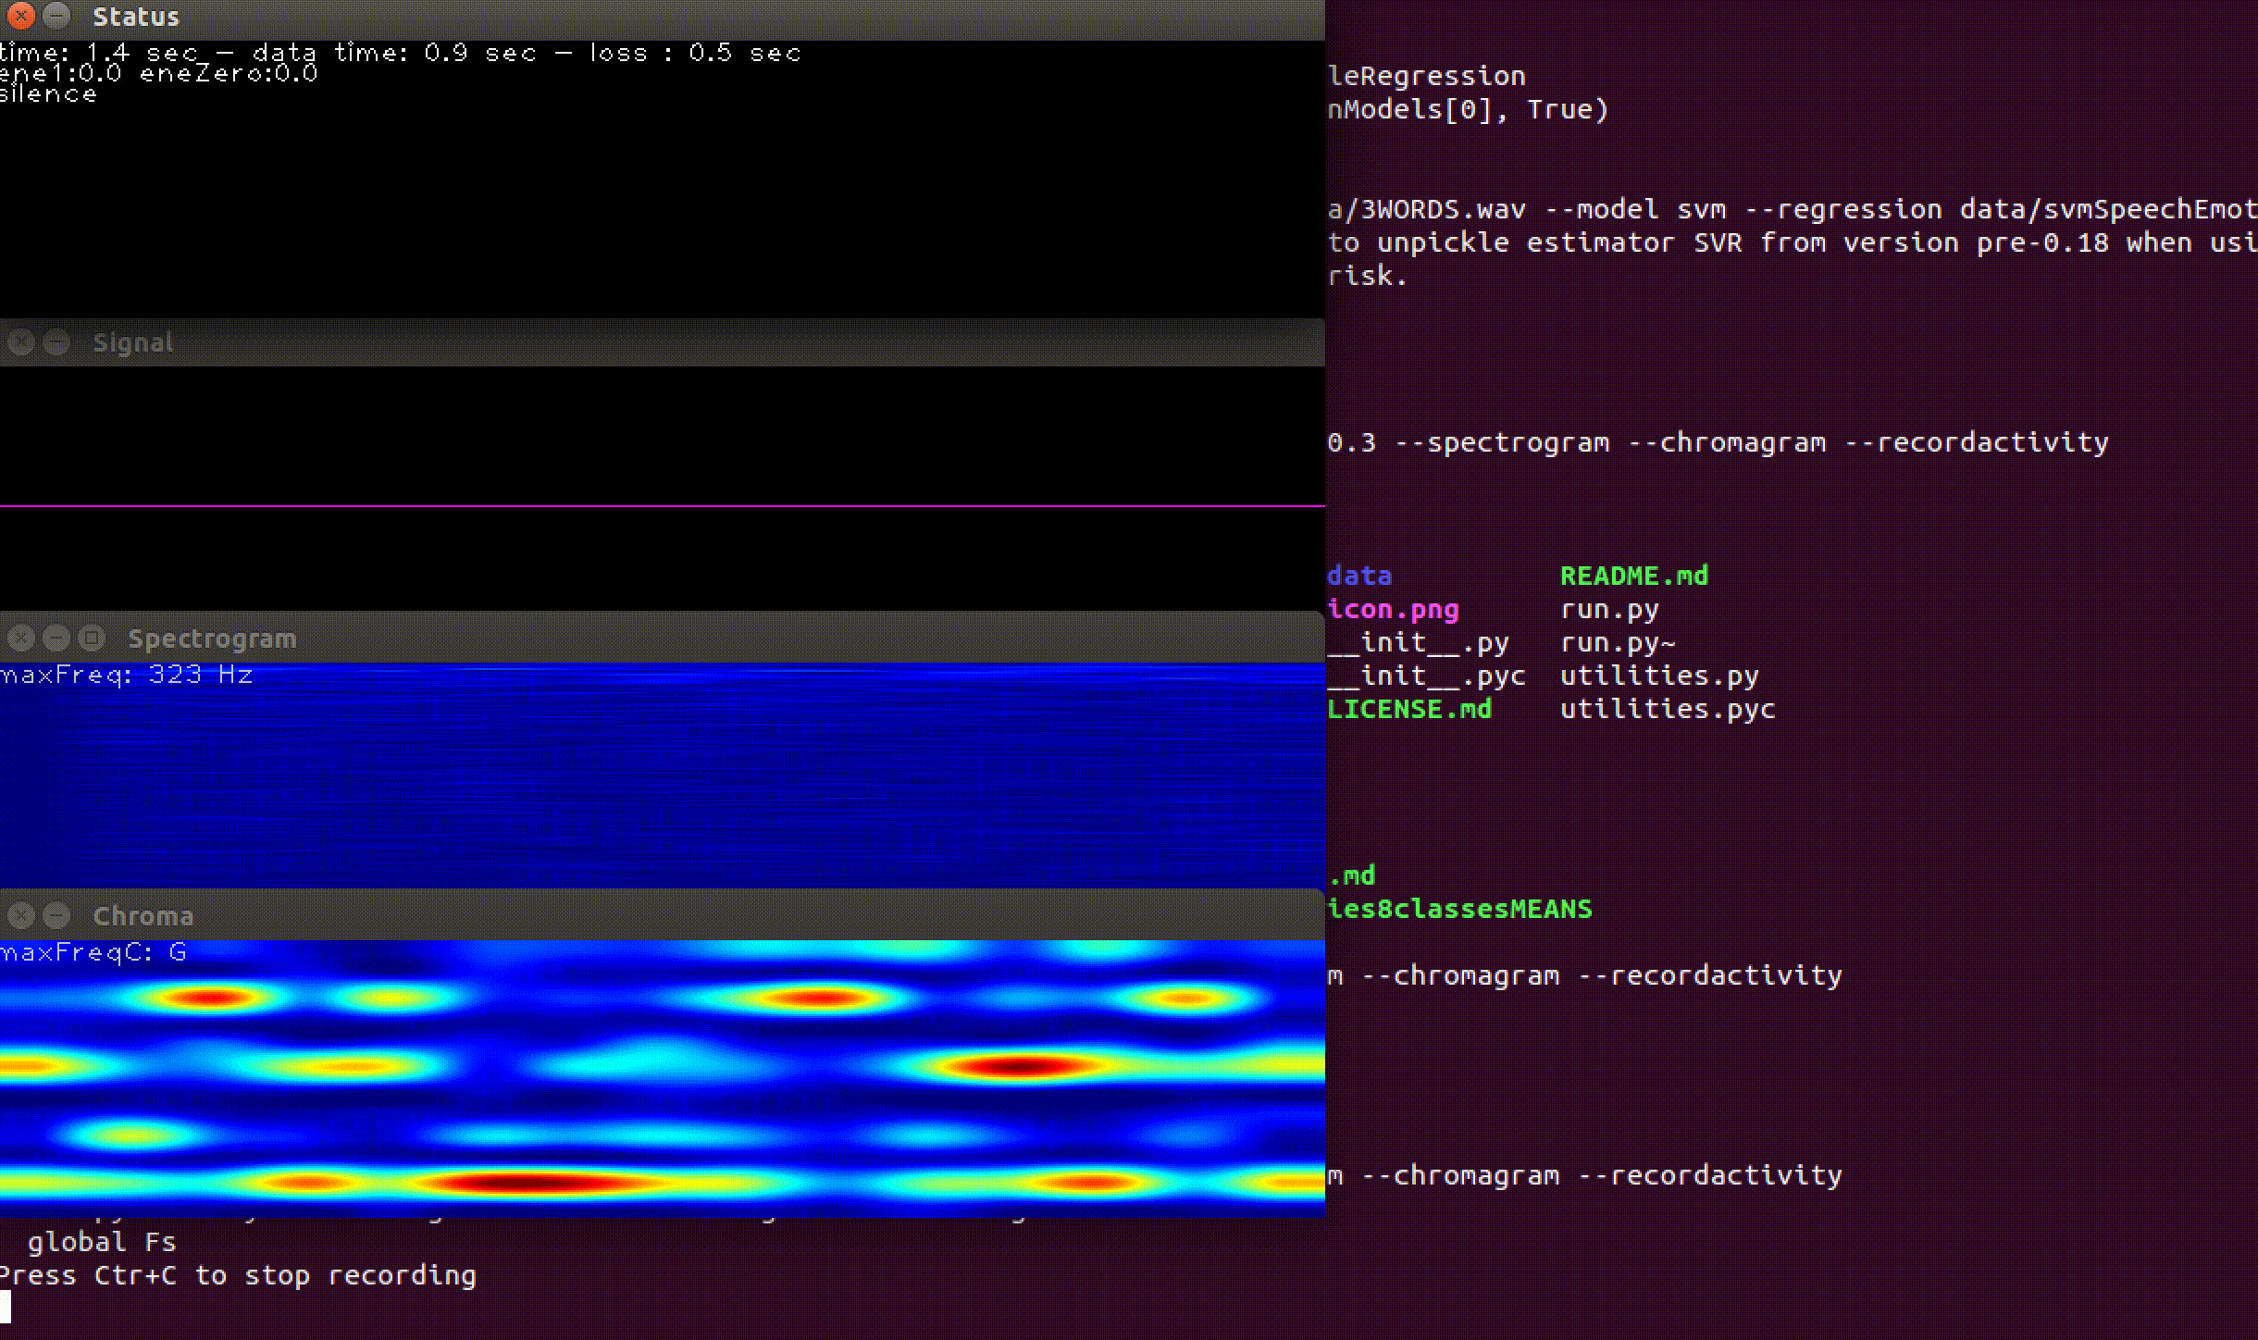This screenshot has width=2258, height=1340.
Task: Minimize the Spectrogram window
Action: click(x=56, y=638)
